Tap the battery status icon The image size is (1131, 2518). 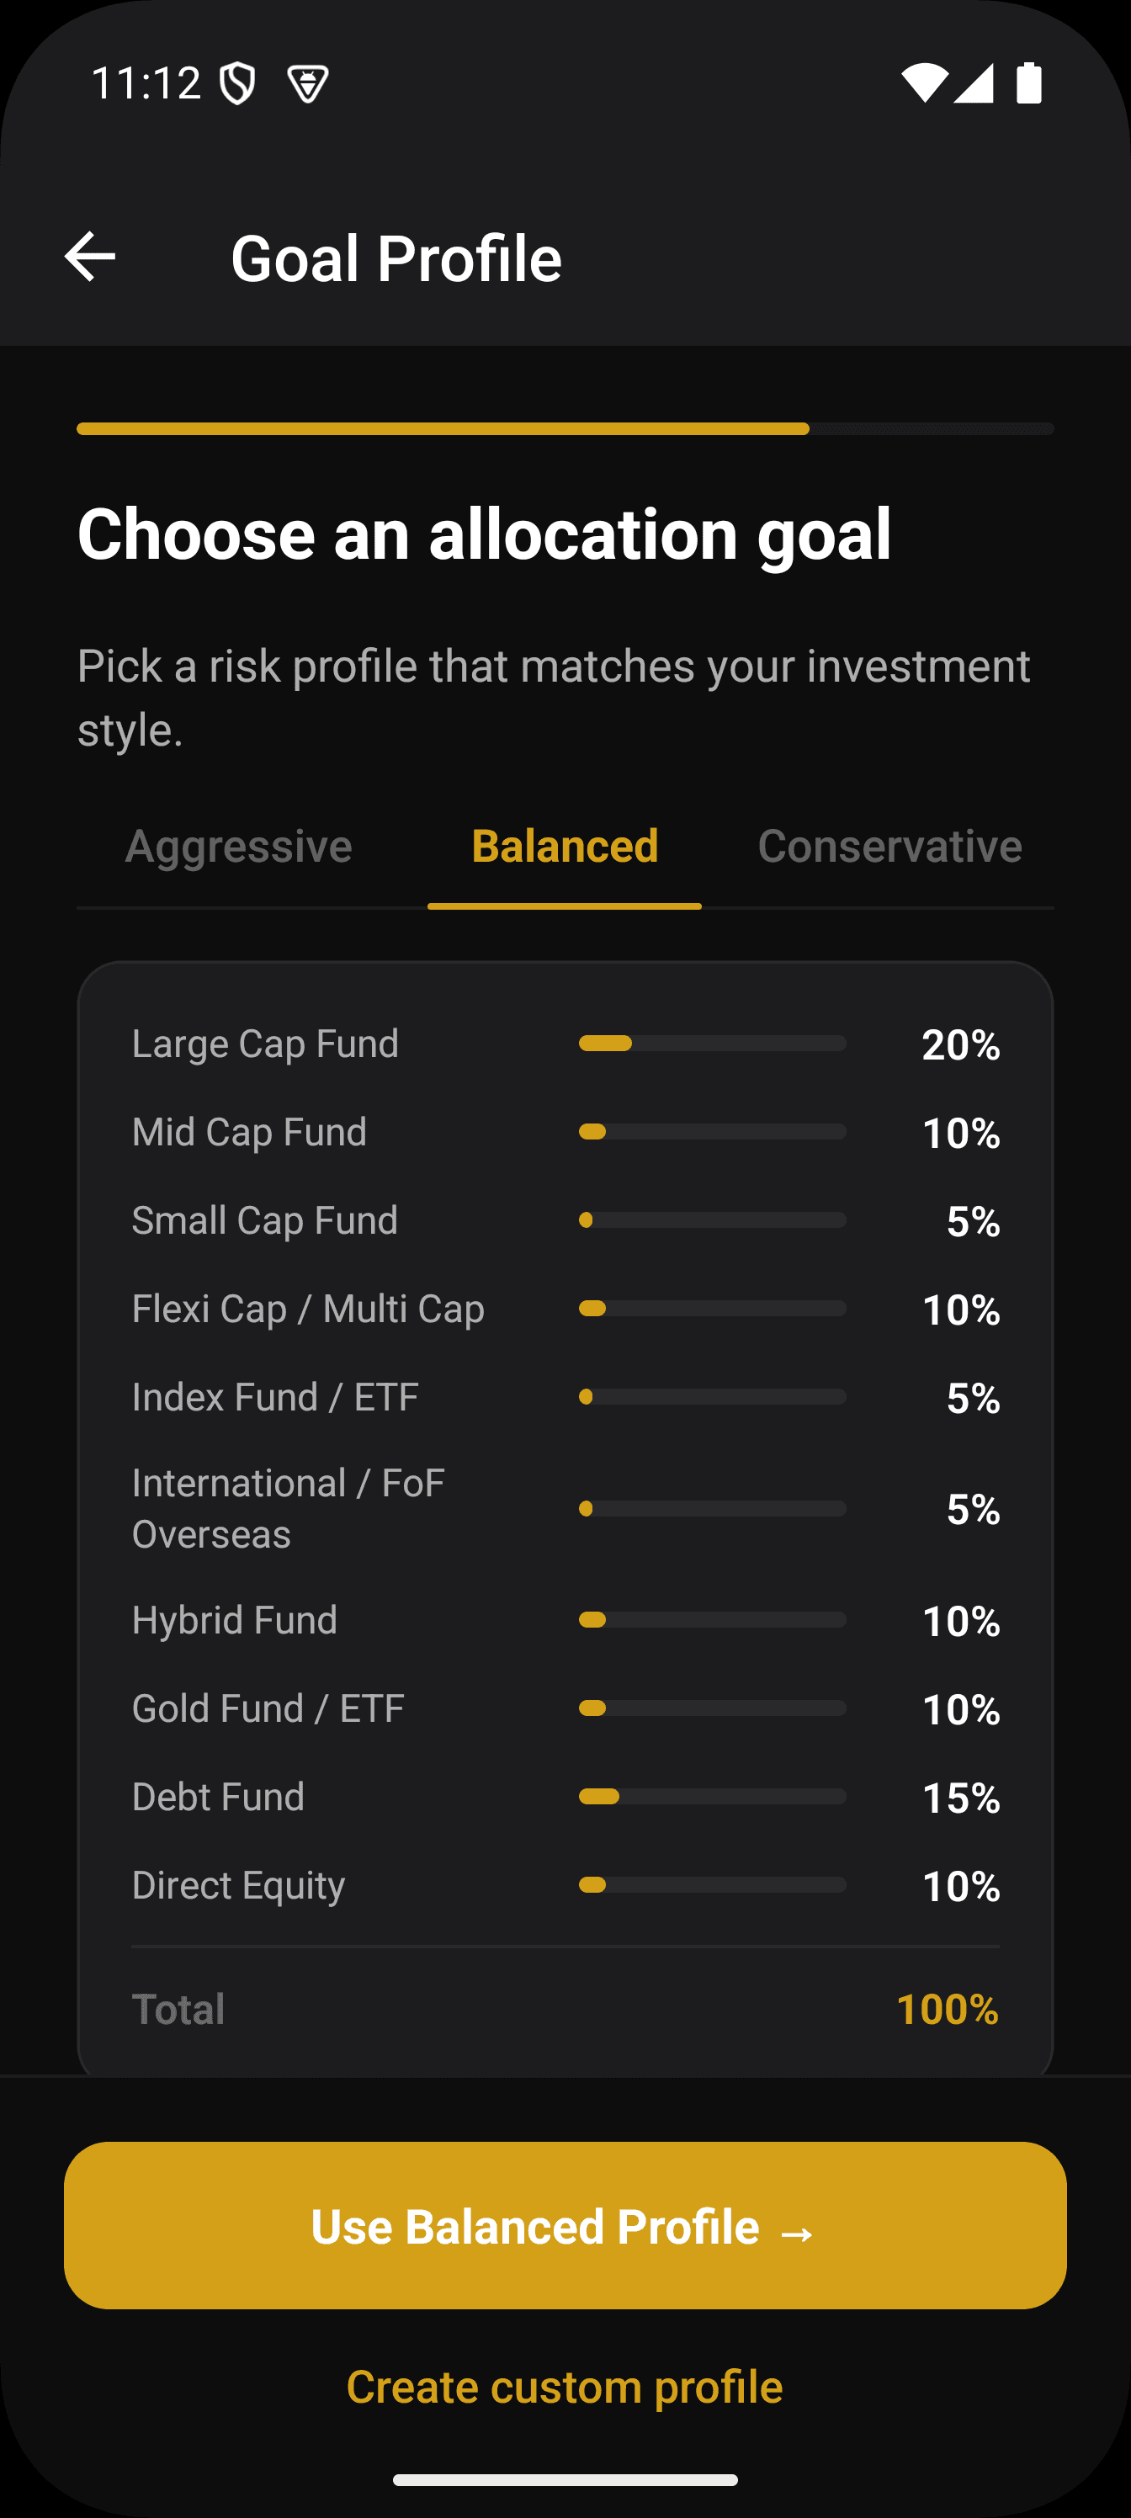click(x=1029, y=82)
